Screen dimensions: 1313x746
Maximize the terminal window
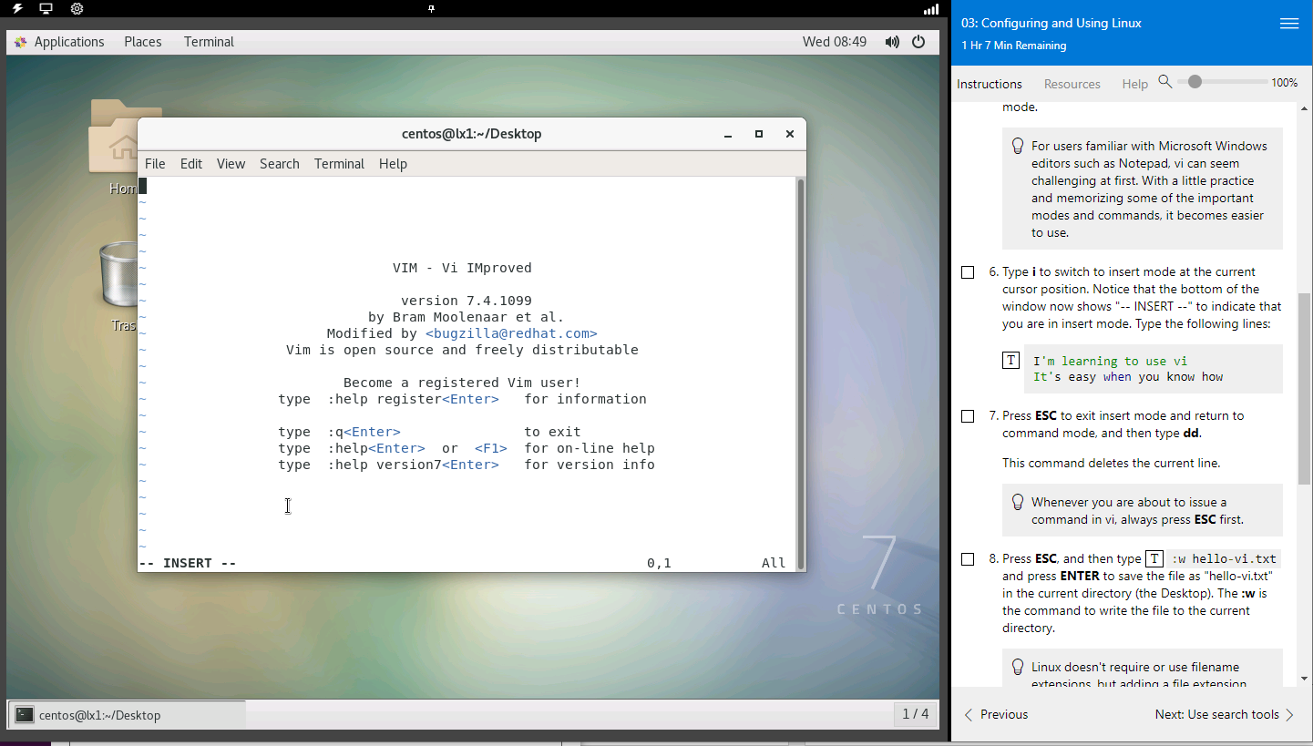pos(759,134)
